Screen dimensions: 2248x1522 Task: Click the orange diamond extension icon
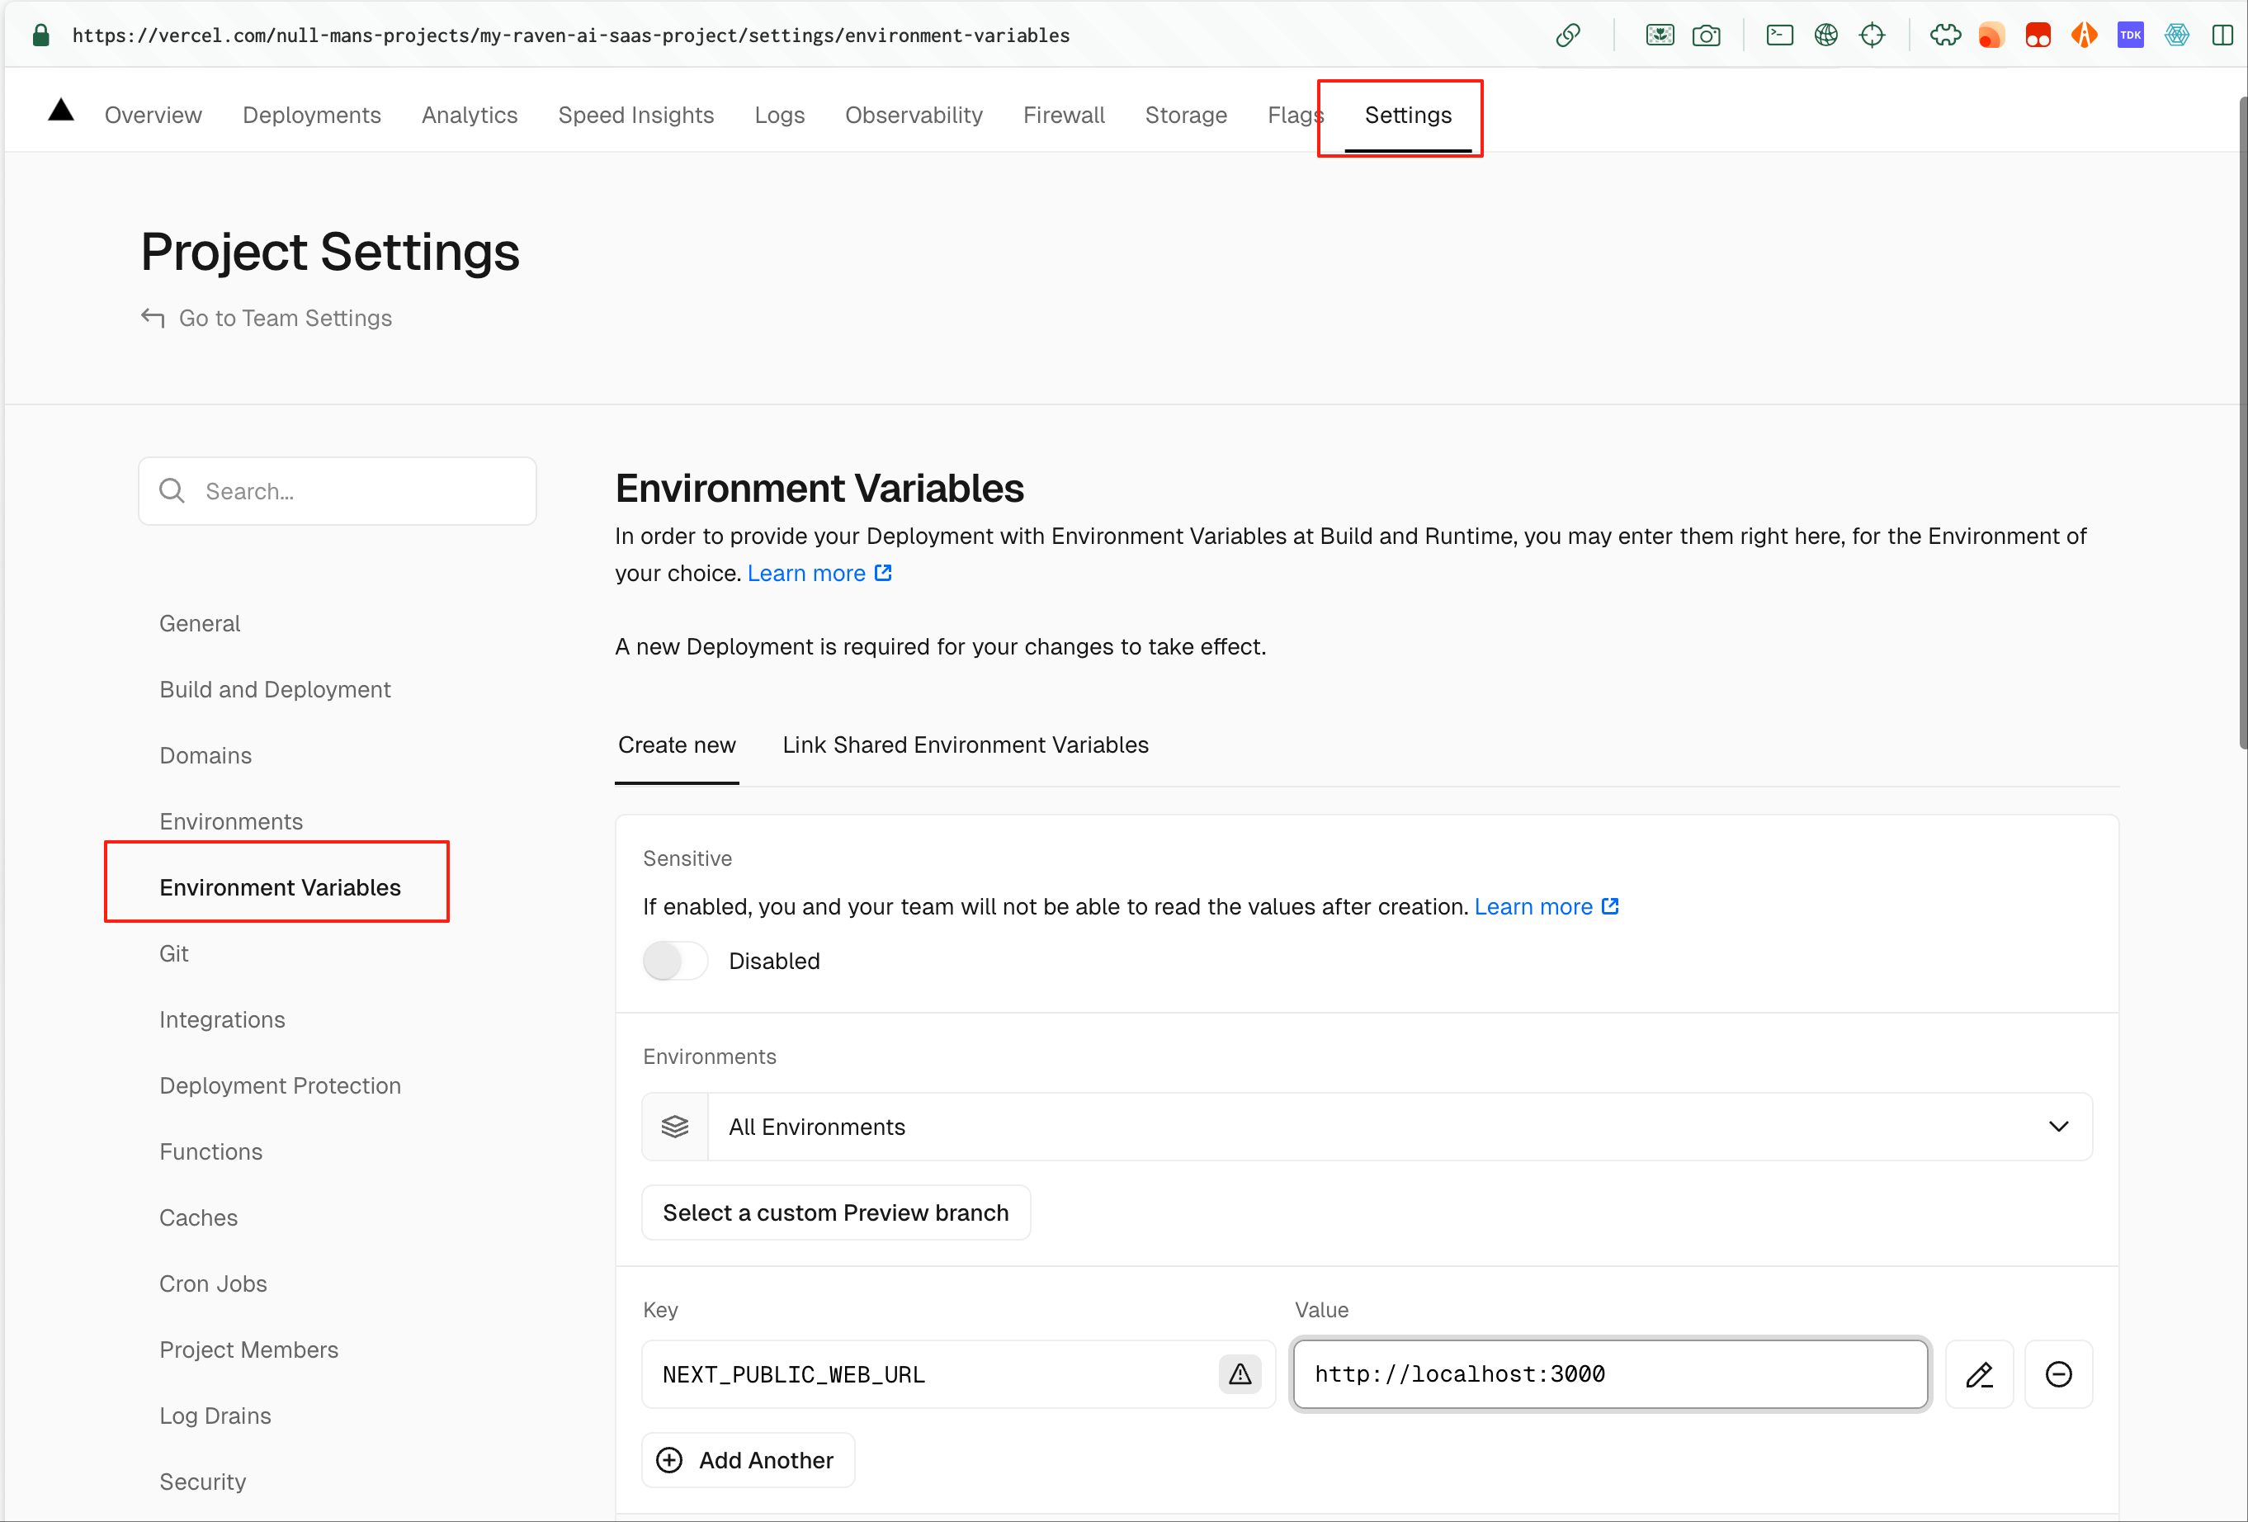(x=2085, y=35)
